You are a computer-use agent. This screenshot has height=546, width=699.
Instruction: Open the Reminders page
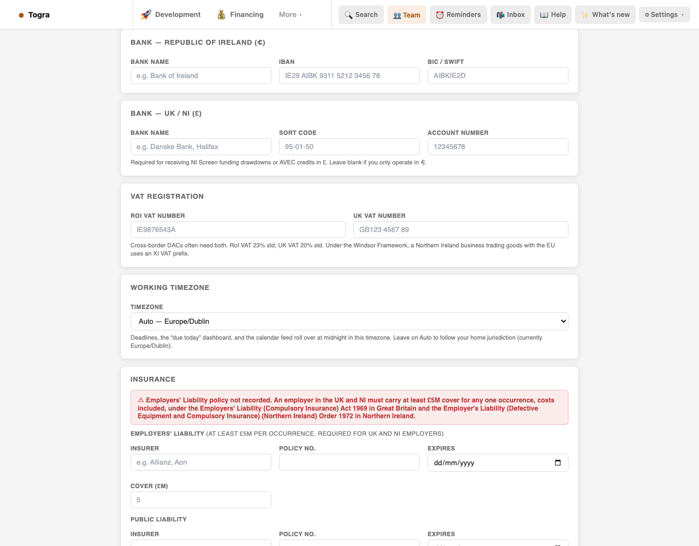[459, 15]
